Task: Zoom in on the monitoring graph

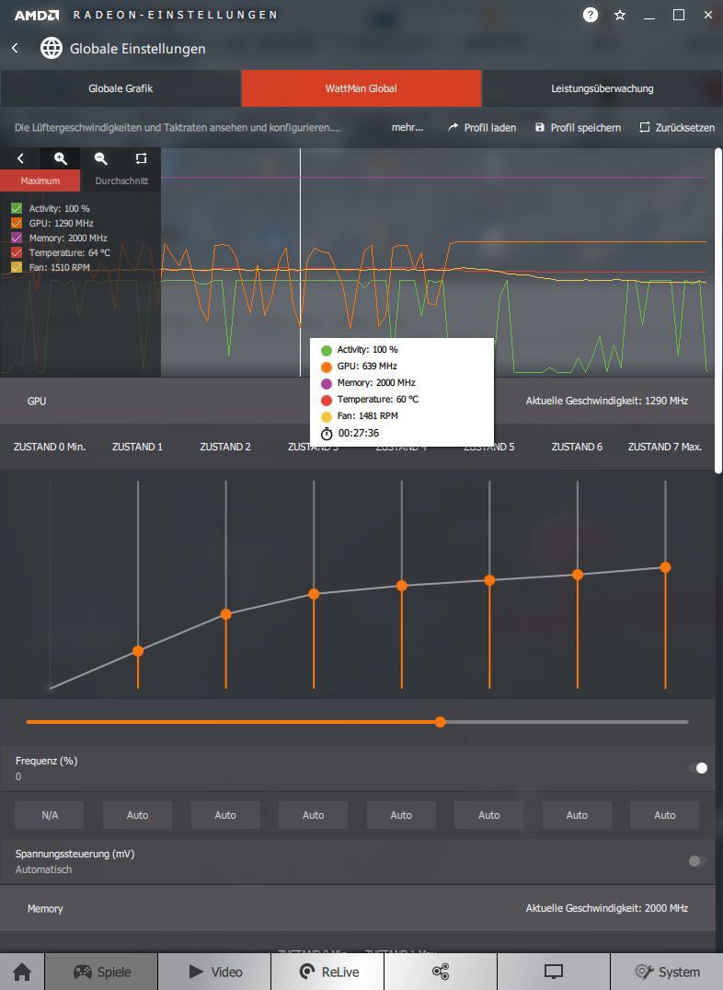Action: 60,158
